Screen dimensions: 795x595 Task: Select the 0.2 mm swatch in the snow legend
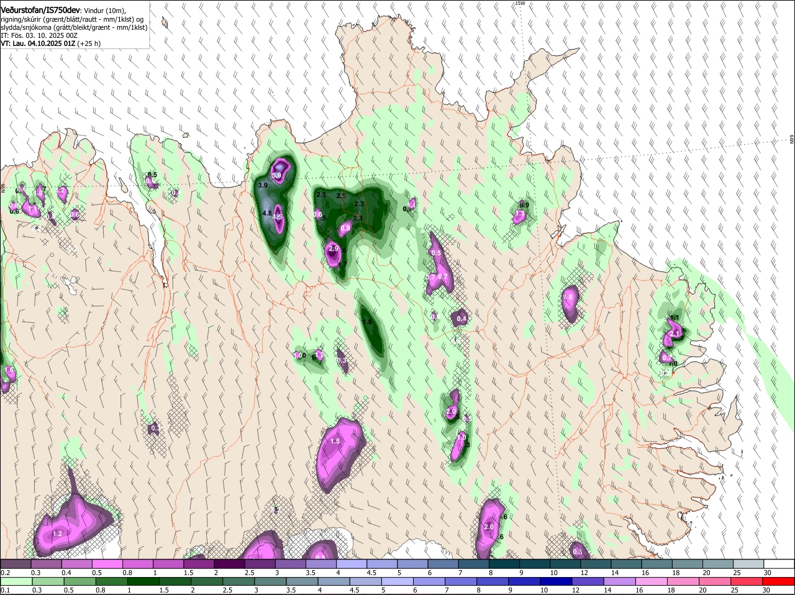click(x=16, y=564)
